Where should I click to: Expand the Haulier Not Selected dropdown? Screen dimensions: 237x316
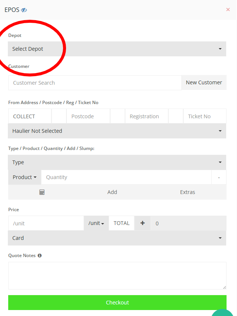(x=117, y=131)
